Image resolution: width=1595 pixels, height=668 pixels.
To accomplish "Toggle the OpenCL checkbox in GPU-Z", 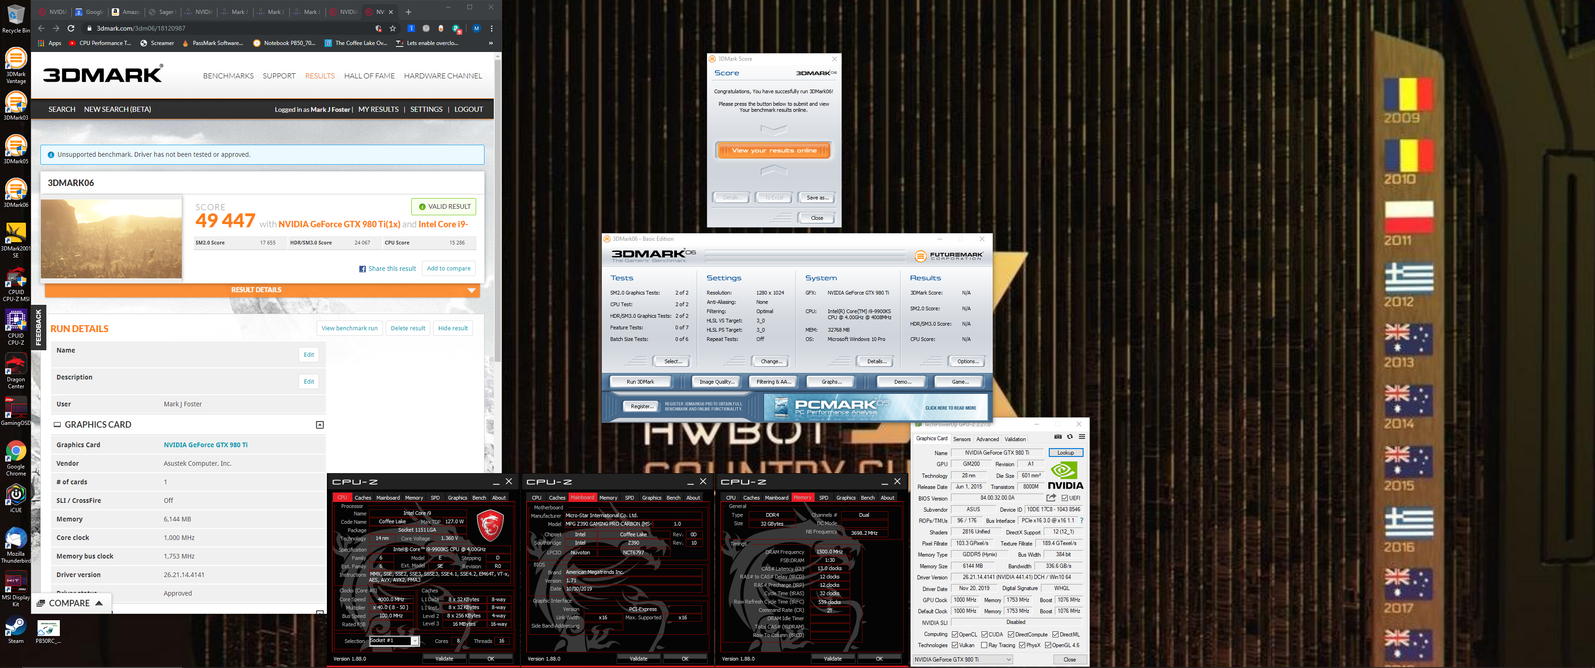I will pos(955,635).
